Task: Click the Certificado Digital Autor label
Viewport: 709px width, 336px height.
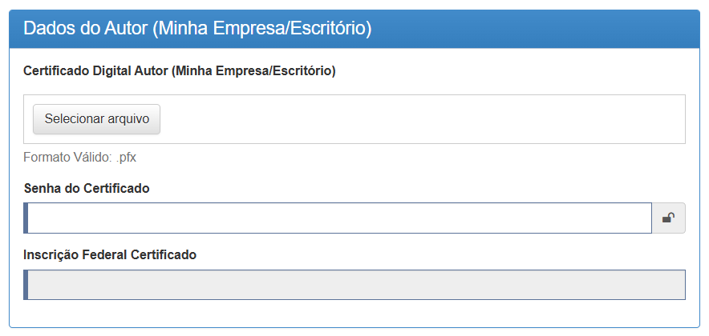Action: coord(180,71)
